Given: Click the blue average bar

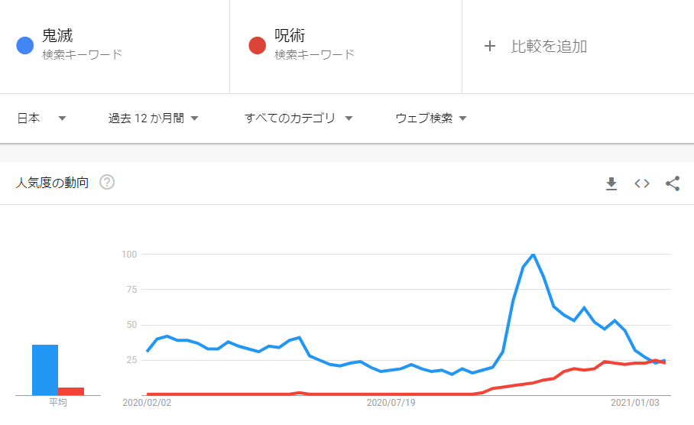Looking at the screenshot, I should click(x=45, y=370).
